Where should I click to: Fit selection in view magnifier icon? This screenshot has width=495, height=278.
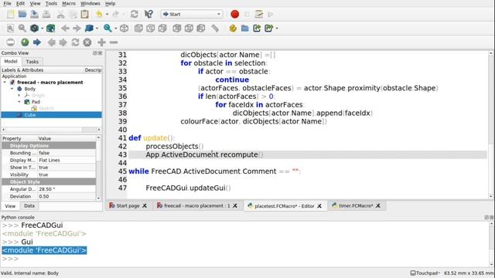(22, 29)
